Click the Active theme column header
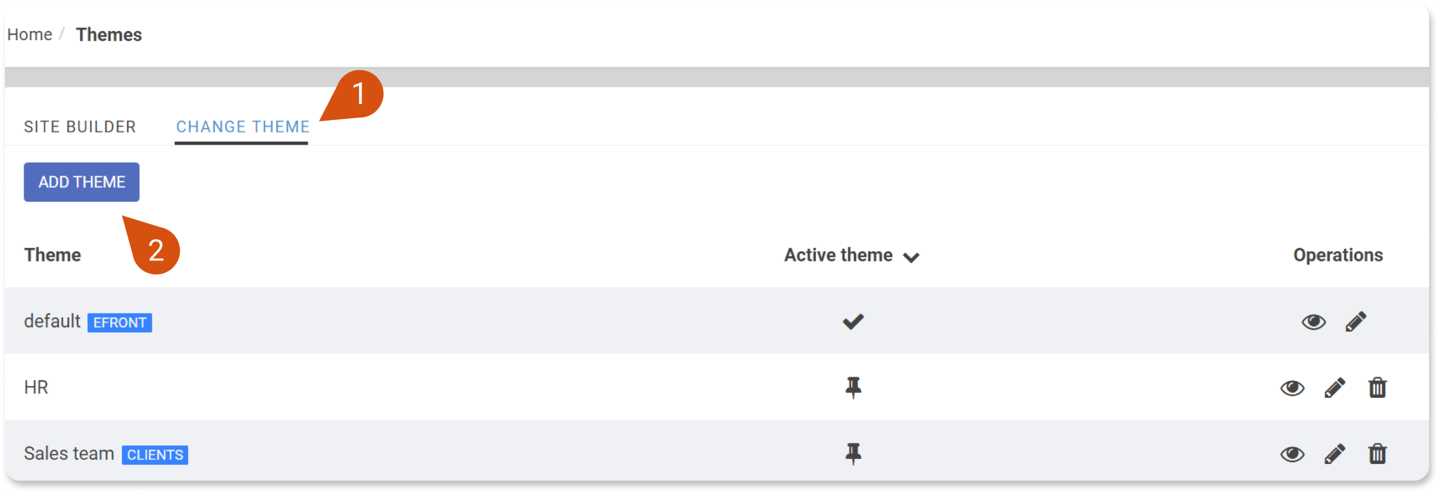 coord(838,255)
